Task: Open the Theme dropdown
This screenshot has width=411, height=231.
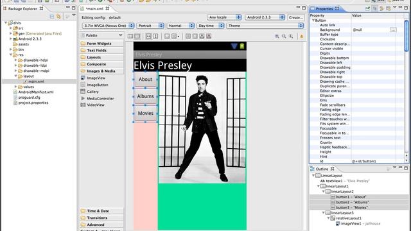Action: [x=265, y=26]
